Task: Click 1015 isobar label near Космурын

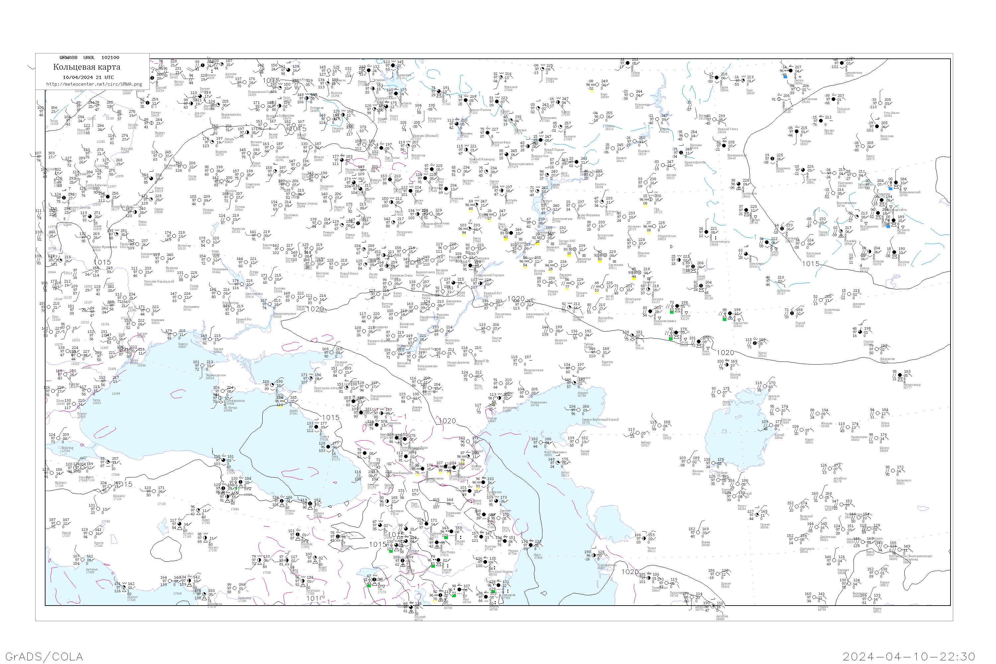Action: click(810, 263)
